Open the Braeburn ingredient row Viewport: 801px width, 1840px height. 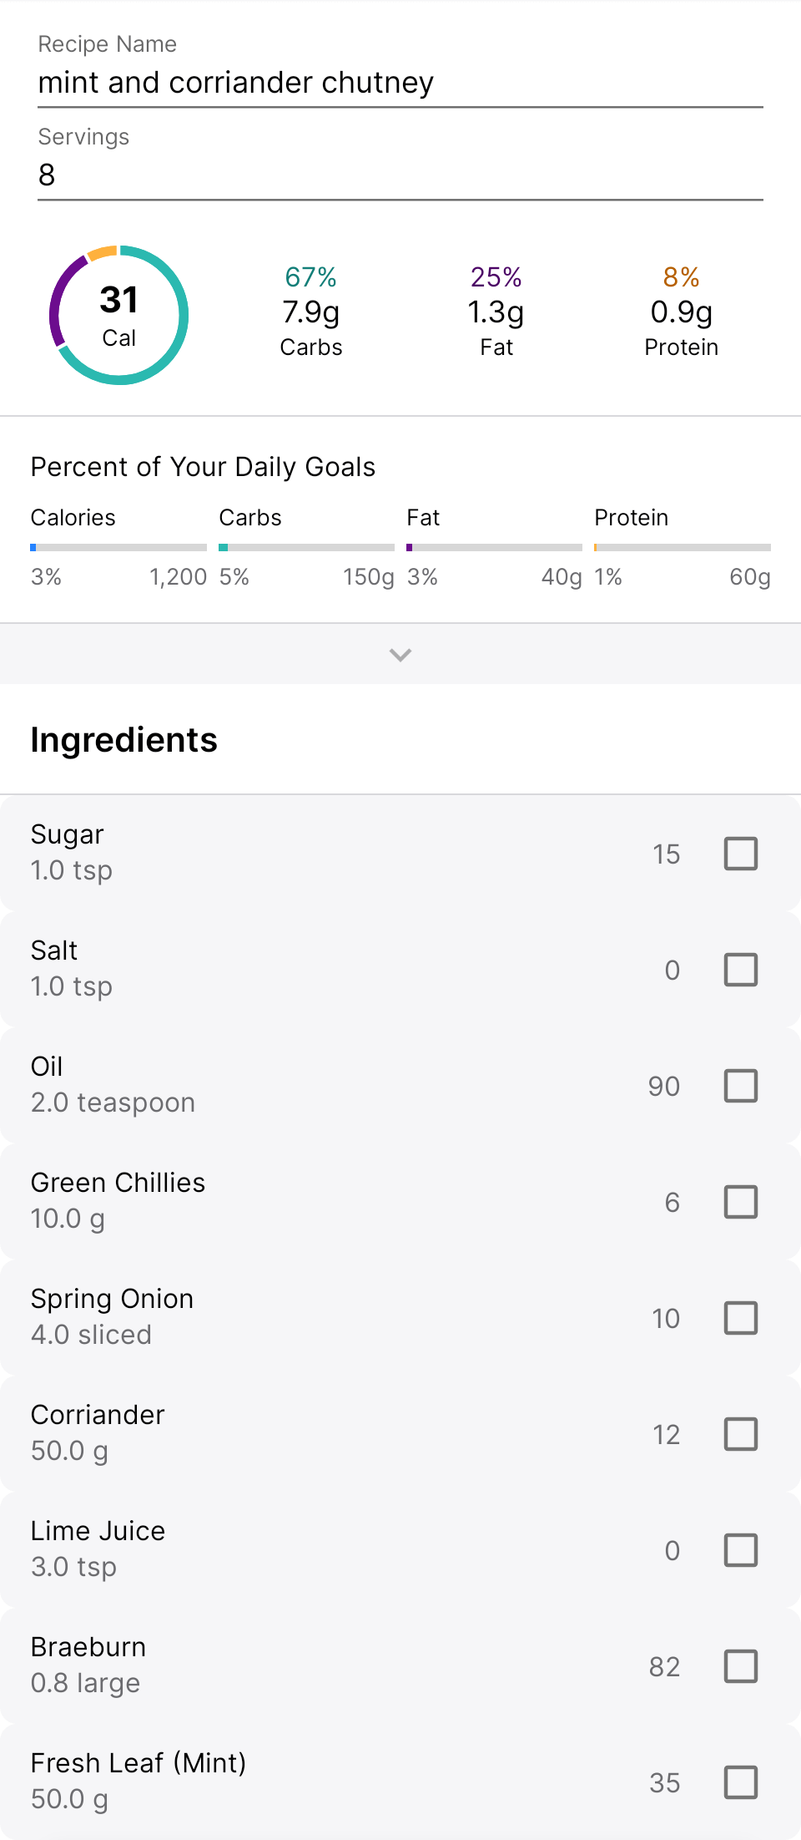pos(334,1665)
